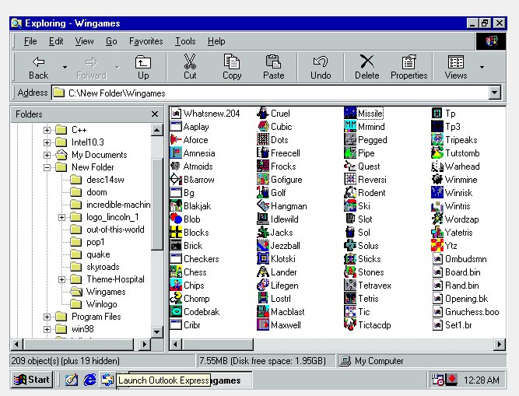The height and width of the screenshot is (396, 519).
Task: Launch Internet Explorer from quick launch
Action: (x=89, y=380)
